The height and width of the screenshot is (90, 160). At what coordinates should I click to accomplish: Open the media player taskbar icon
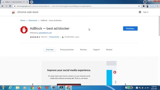pos(24,88)
